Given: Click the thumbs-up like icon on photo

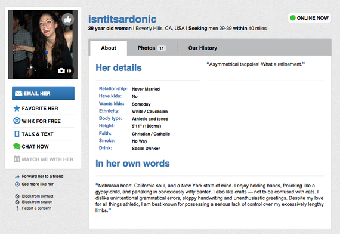Looking at the screenshot, I should pyautogui.click(x=68, y=19).
